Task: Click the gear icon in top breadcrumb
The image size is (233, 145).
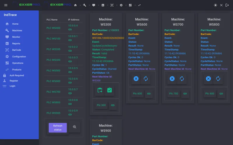Action: click(x=121, y=5)
